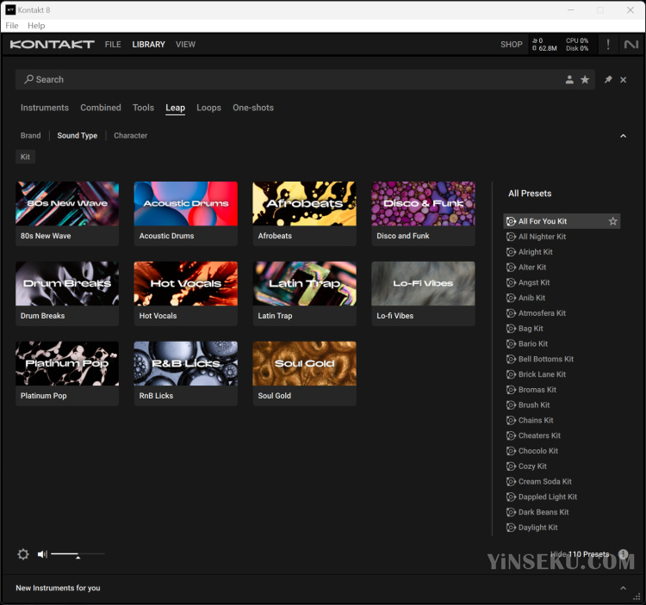Open the Acoustic Drums library thumbnail

[186, 213]
